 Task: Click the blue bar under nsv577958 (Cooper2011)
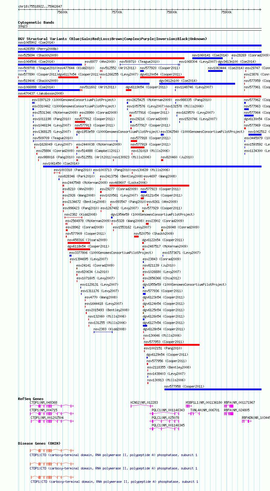(x=213, y=389)
